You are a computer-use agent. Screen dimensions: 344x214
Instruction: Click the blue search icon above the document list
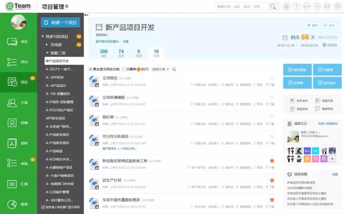click(174, 69)
